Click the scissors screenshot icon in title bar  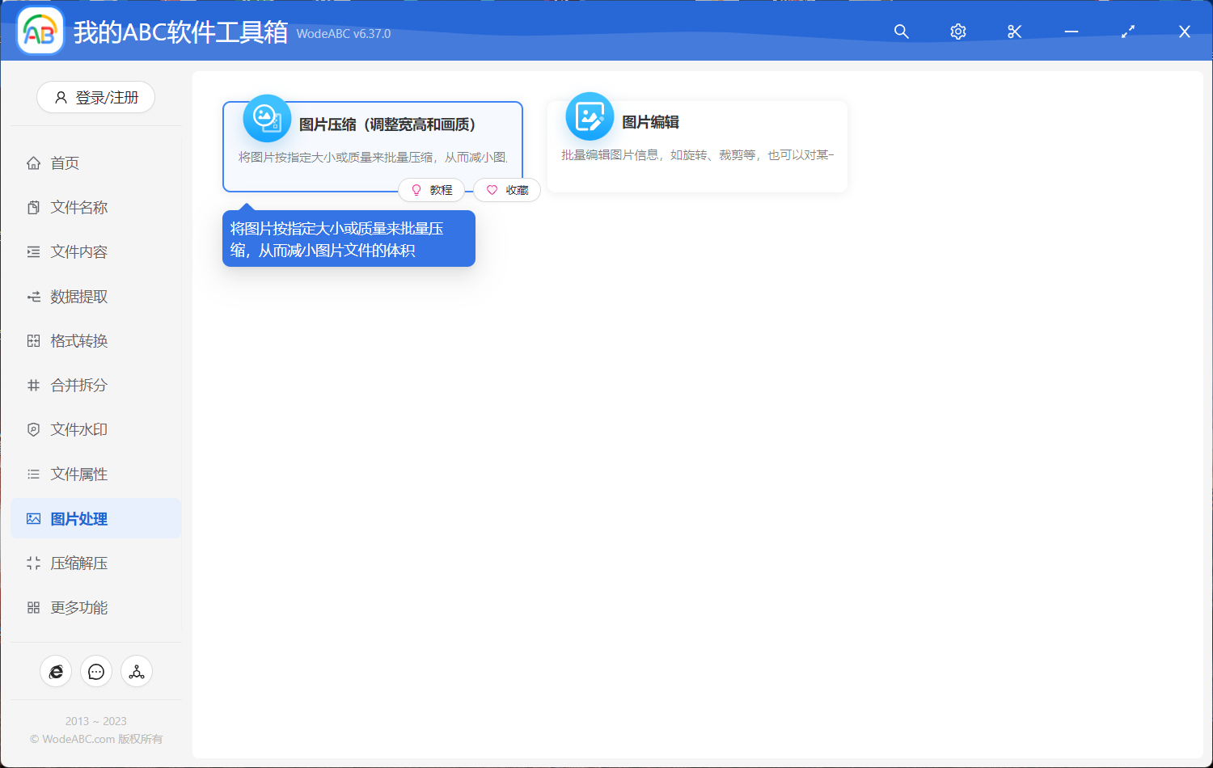(x=1014, y=32)
